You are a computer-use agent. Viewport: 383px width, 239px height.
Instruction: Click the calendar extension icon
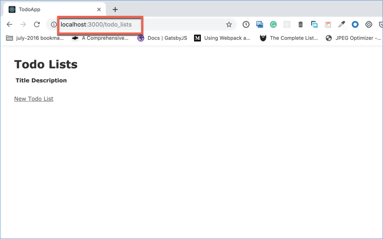tap(328, 24)
